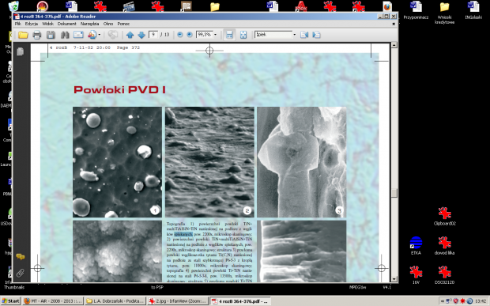Click the page number input field
Screen dimensions: 490x306
[153, 35]
